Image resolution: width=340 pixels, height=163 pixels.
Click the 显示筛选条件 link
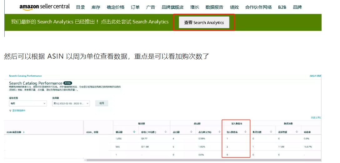pyautogui.click(x=19, y=110)
